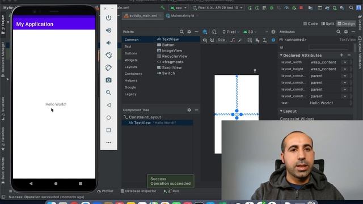Switch editor to Code view

click(x=311, y=24)
